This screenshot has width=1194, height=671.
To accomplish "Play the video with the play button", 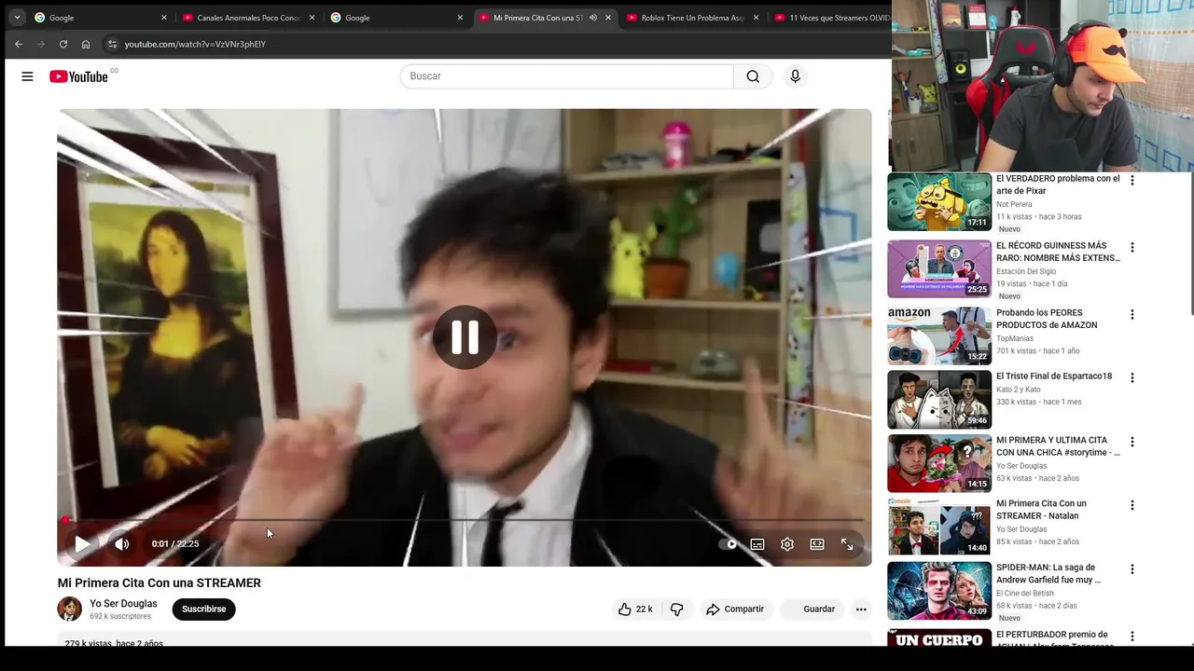I will 82,544.
